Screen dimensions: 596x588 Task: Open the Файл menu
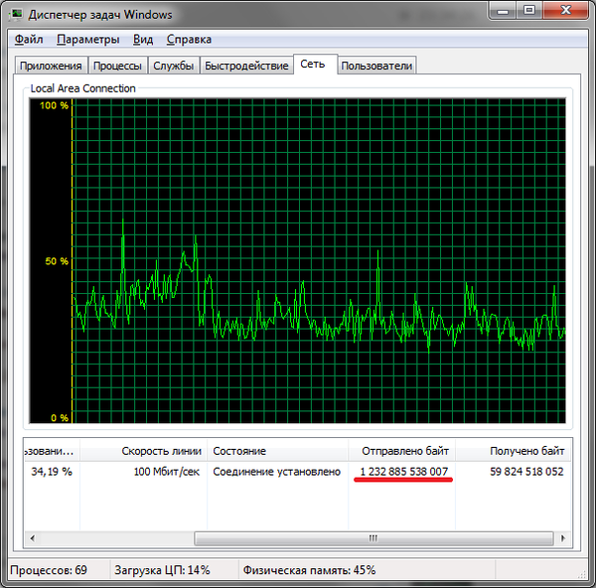click(x=29, y=40)
